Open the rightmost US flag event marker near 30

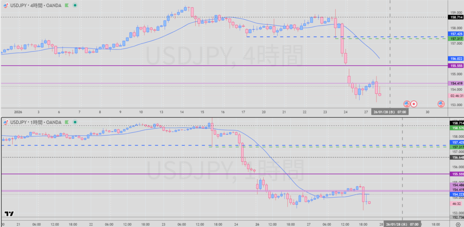point(440,104)
